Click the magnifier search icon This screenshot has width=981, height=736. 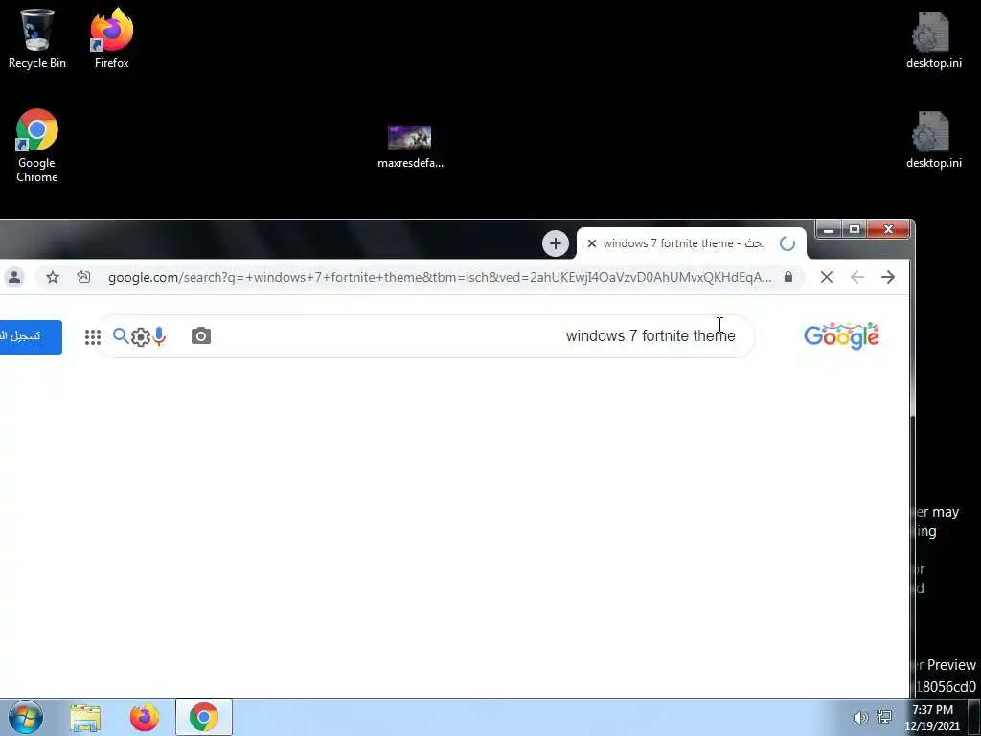(x=121, y=336)
